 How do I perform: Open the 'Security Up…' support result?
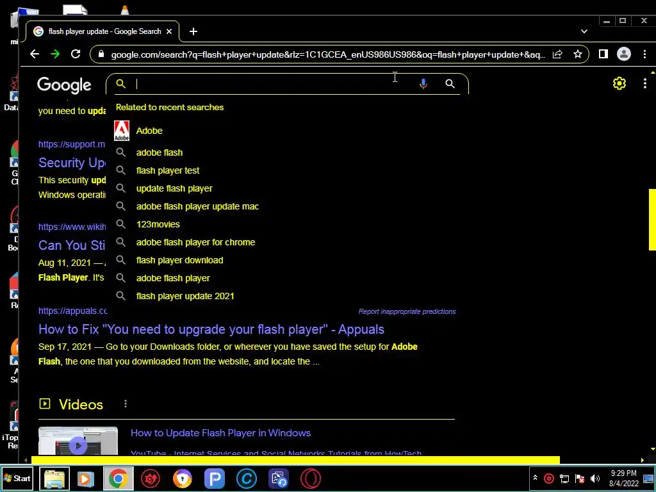[x=72, y=163]
